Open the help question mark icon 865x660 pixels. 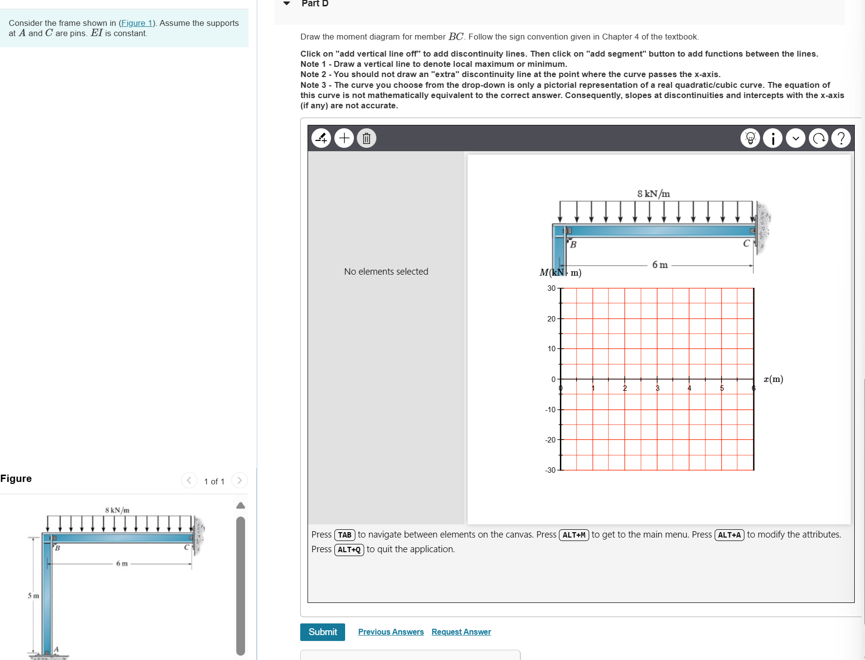[841, 138]
